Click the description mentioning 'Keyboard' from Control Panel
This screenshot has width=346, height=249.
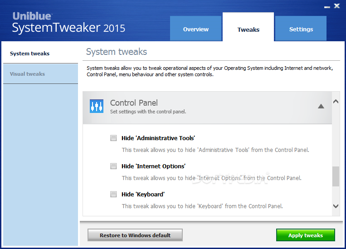click(x=202, y=206)
